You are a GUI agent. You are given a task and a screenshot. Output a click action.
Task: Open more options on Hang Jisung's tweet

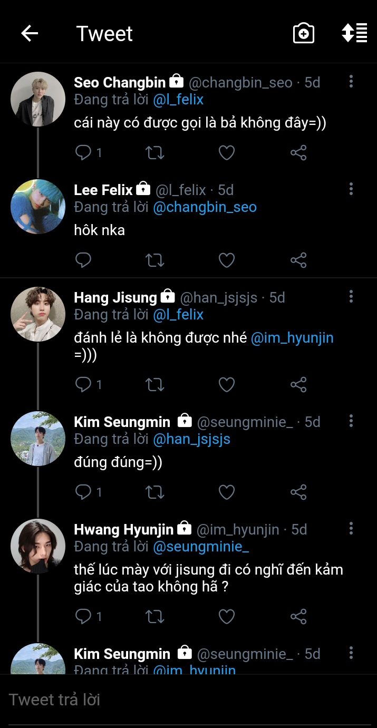point(351,296)
